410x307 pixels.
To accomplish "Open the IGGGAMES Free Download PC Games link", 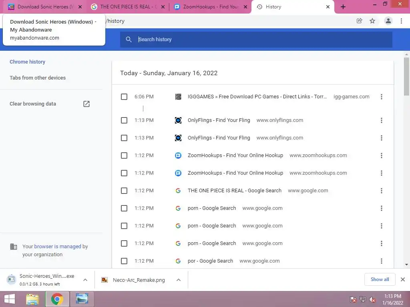I will [x=257, y=97].
